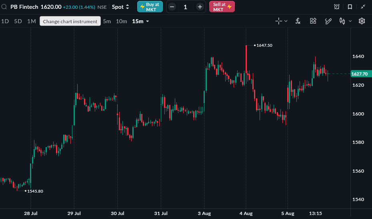The height and width of the screenshot is (219, 372).
Task: Collapse chart with the minimize arrows icon
Action: (363, 7)
